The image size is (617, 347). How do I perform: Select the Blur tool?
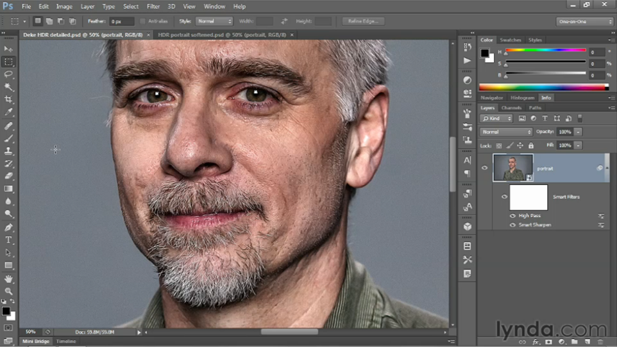pos(8,201)
